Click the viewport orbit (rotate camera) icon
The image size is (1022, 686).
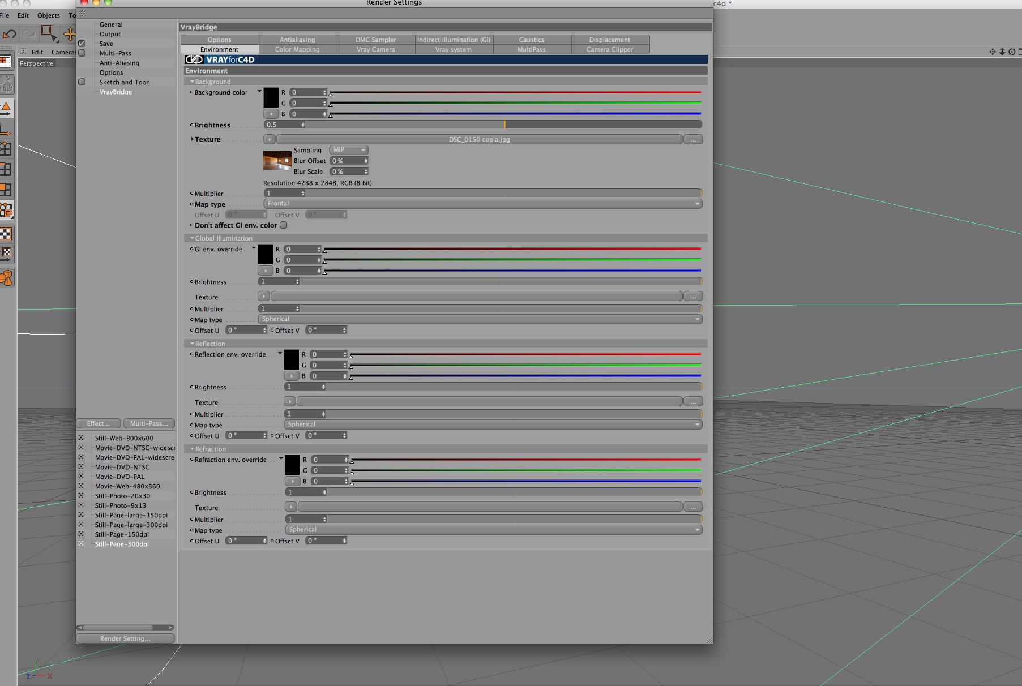[x=1012, y=52]
